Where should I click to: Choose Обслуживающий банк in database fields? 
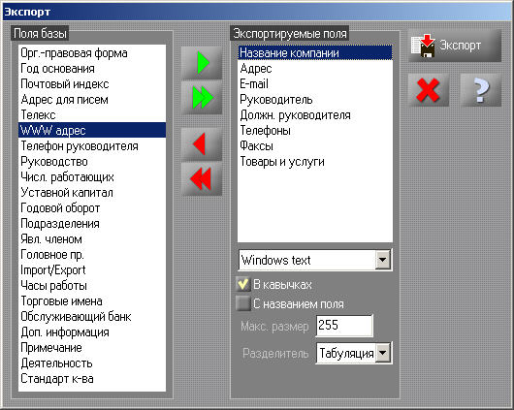(x=92, y=317)
